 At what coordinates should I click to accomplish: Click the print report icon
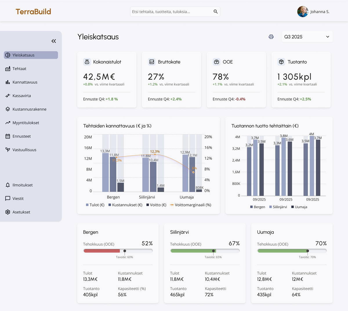271,37
